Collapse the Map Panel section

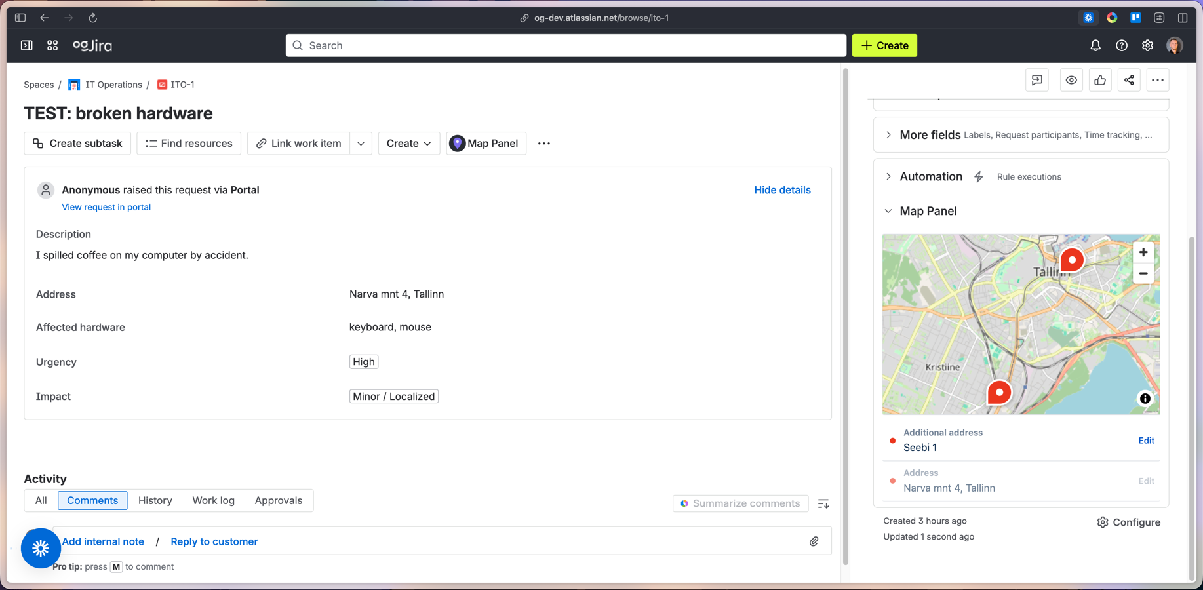coord(888,211)
